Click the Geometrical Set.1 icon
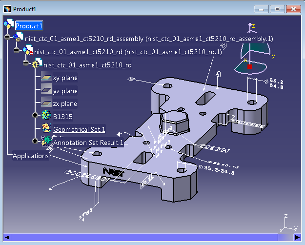The height and width of the screenshot is (245, 305). pos(46,128)
